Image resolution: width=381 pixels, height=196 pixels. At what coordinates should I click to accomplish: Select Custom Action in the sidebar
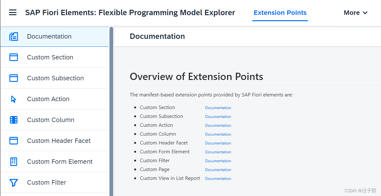(48, 99)
